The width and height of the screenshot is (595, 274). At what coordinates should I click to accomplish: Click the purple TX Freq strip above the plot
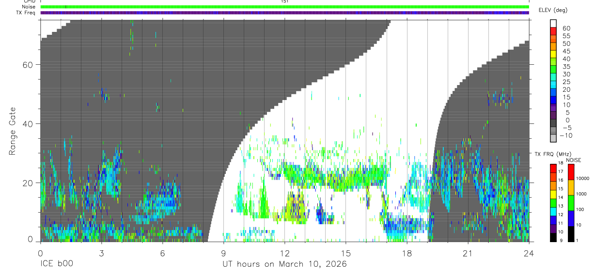[284, 13]
